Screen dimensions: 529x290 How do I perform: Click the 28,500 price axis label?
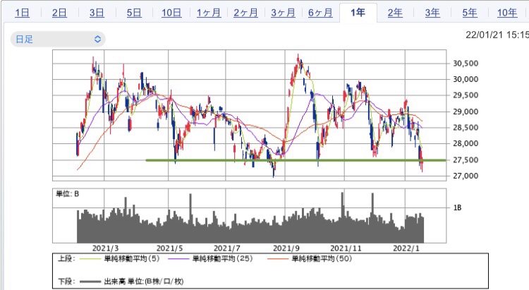466,128
